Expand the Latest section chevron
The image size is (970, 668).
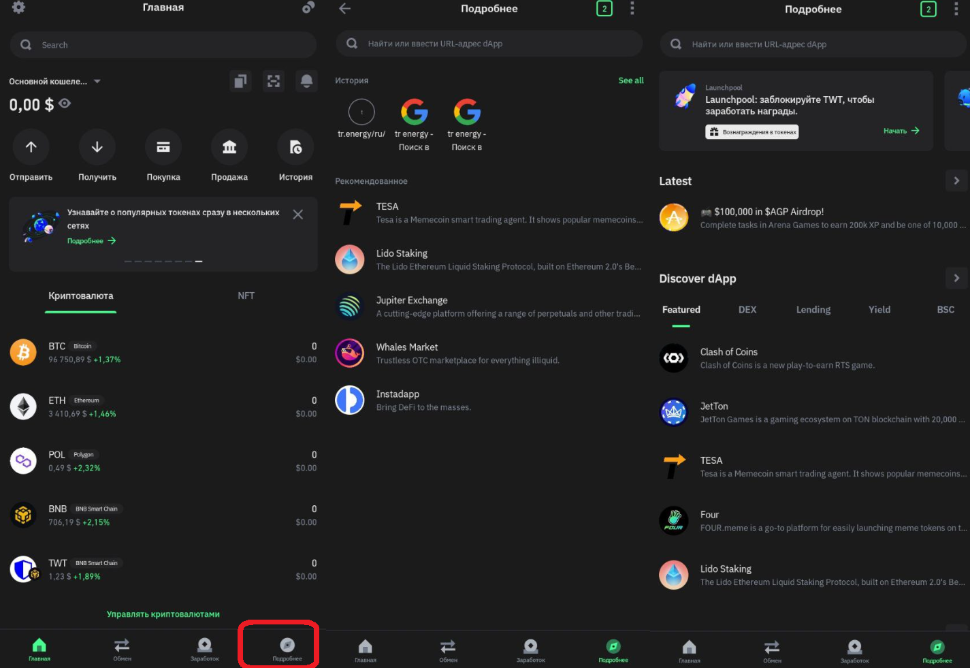[x=956, y=180]
